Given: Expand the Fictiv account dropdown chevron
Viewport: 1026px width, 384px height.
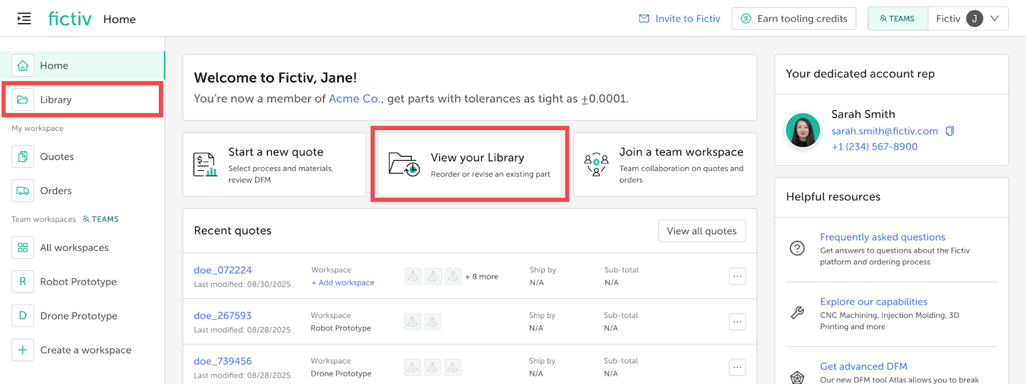Looking at the screenshot, I should pyautogui.click(x=995, y=19).
